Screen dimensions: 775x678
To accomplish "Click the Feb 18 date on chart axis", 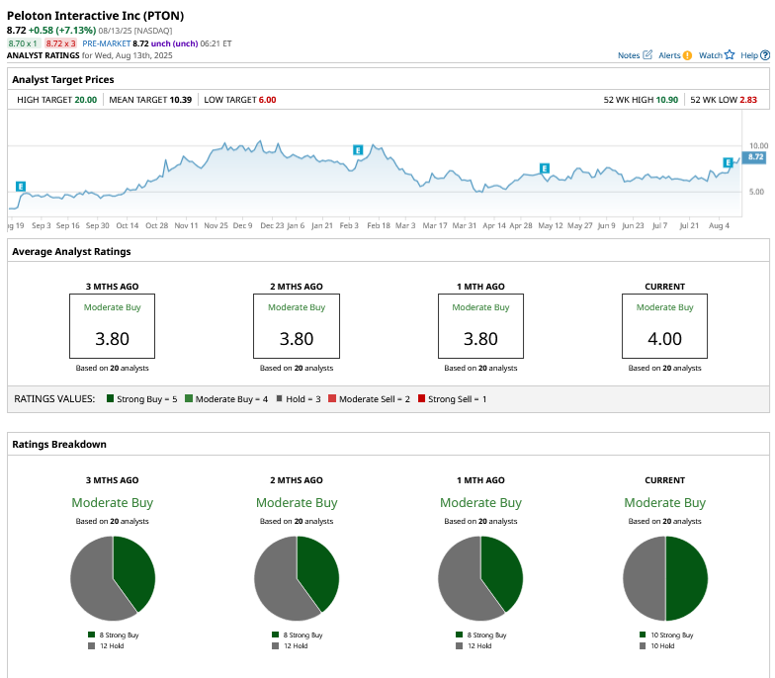I will [x=378, y=225].
